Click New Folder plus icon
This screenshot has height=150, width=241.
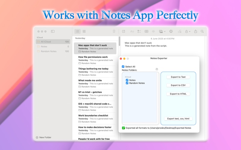point(37,137)
